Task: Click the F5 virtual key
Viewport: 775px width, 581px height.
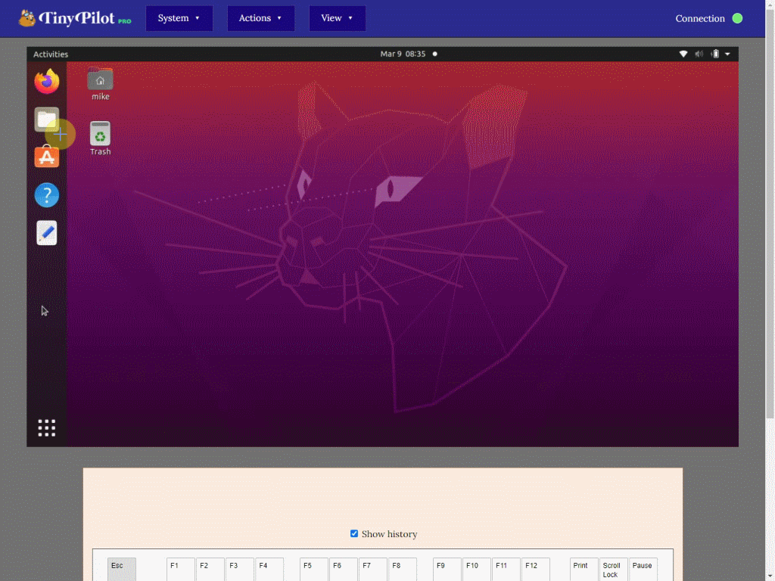Action: click(314, 570)
